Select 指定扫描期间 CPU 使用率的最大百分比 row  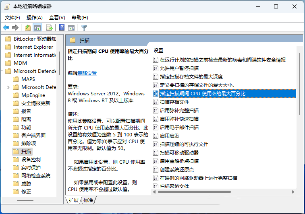[228, 94]
